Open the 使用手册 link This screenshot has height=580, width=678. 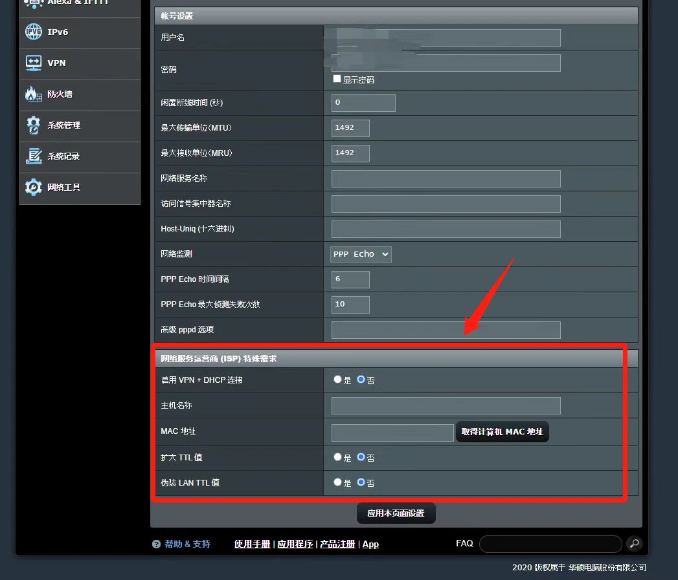click(x=252, y=544)
